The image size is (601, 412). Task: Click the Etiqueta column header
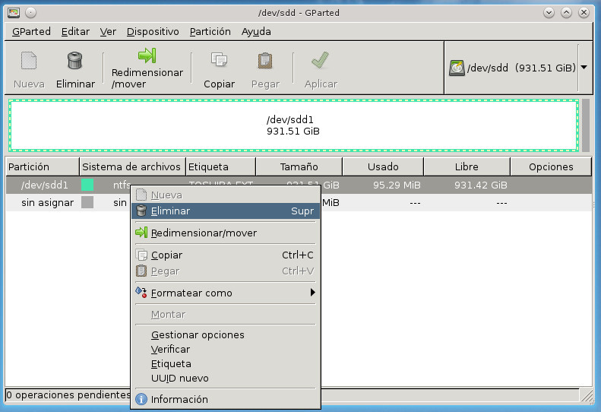(x=221, y=167)
